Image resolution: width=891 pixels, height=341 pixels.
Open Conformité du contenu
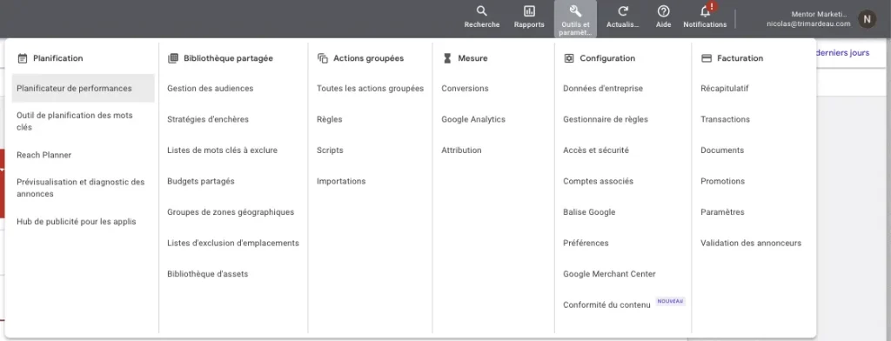tap(606, 304)
